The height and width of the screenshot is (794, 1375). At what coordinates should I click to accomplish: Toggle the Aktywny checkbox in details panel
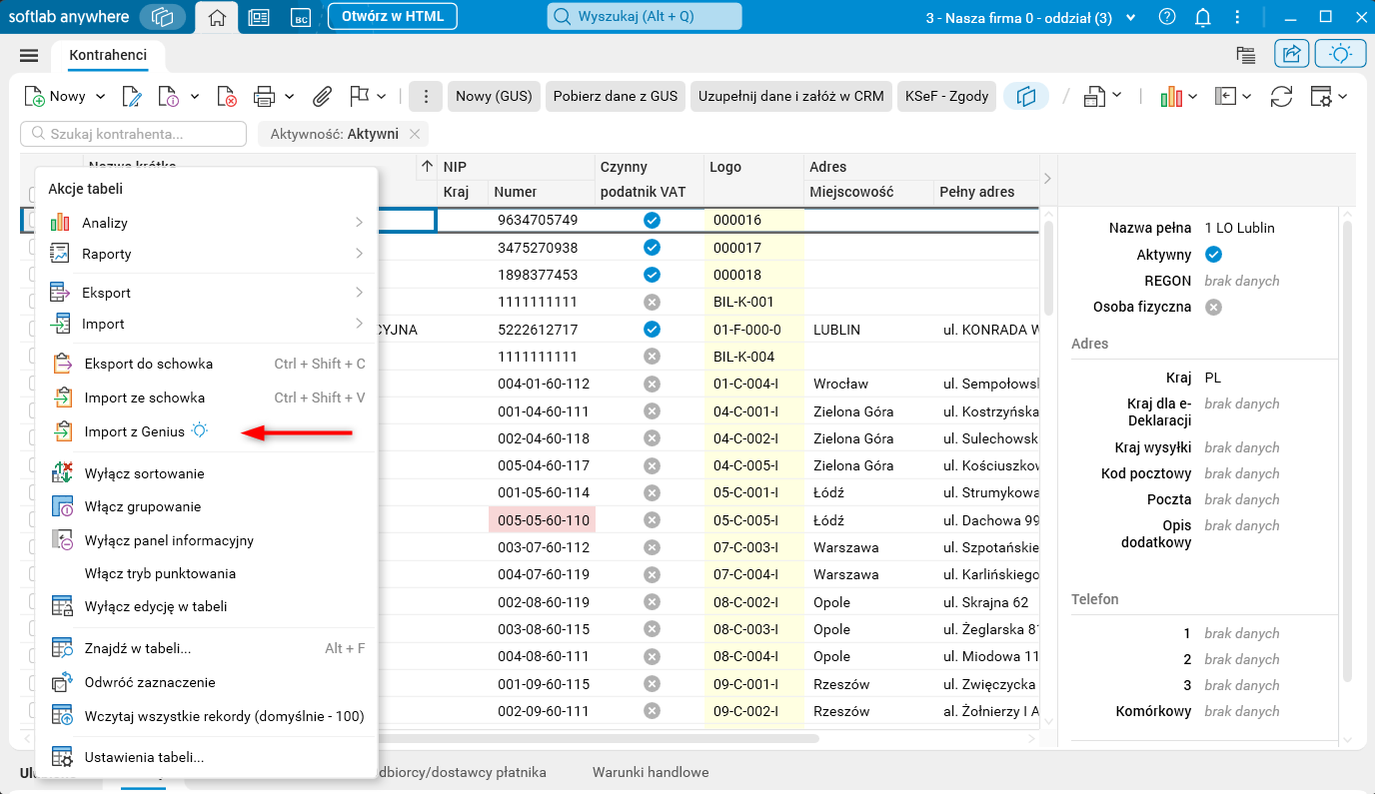(x=1214, y=255)
